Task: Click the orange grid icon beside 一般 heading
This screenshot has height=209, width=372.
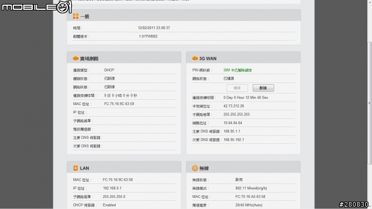Action: pyautogui.click(x=76, y=16)
